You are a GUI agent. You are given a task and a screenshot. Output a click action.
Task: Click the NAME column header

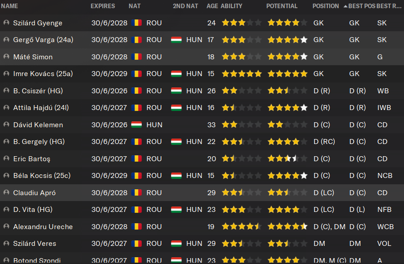tap(10, 6)
